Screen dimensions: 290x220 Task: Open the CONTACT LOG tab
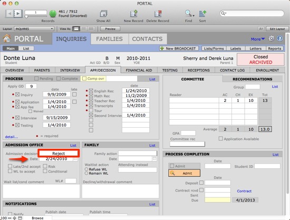(x=233, y=70)
